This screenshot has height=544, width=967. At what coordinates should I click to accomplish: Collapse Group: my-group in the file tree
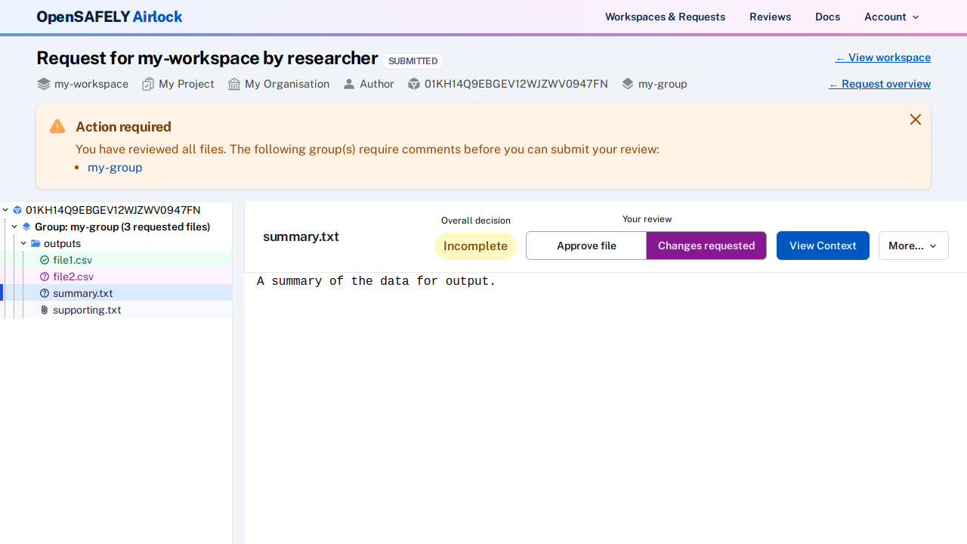tap(14, 227)
